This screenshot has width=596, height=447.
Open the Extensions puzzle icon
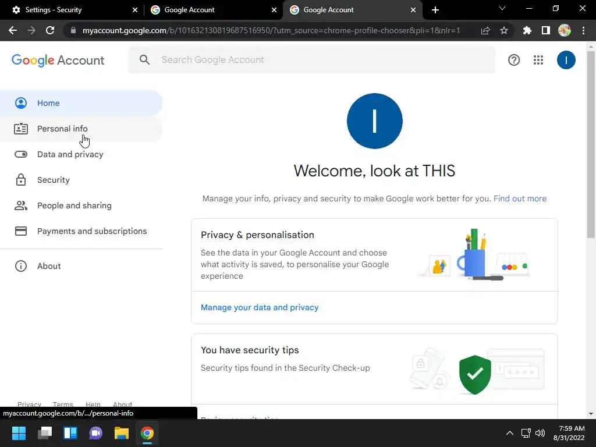[x=527, y=30]
